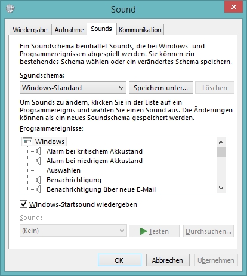Open the Kommunikation tab

coord(140,30)
